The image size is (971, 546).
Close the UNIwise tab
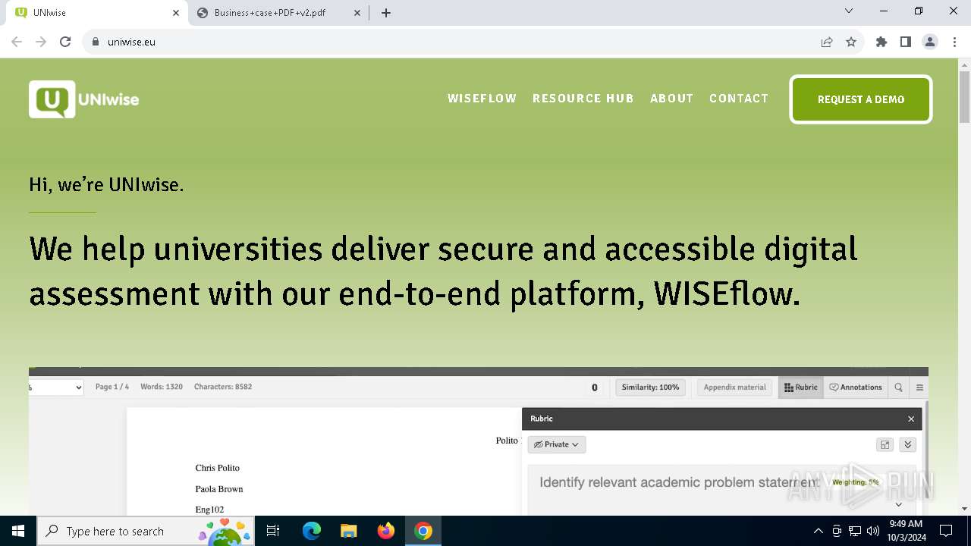coord(176,13)
